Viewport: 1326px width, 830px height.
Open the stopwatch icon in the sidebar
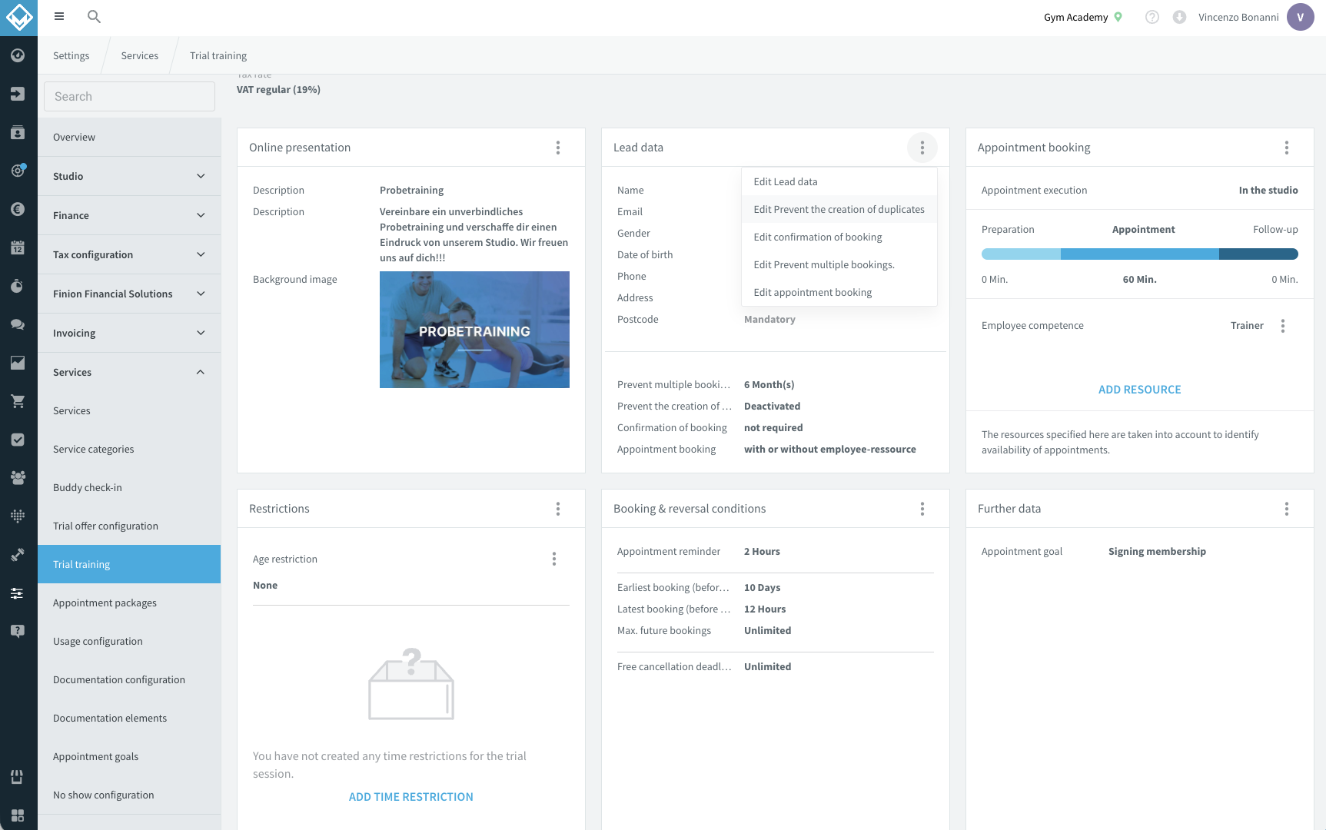click(18, 286)
